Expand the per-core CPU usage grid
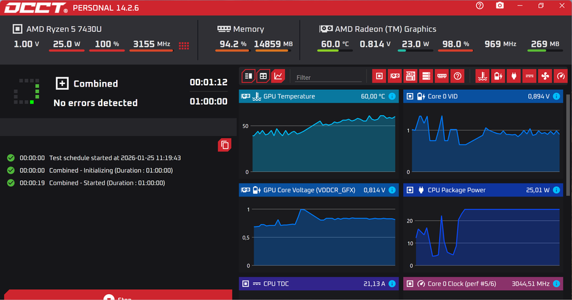572x300 pixels. click(x=184, y=46)
